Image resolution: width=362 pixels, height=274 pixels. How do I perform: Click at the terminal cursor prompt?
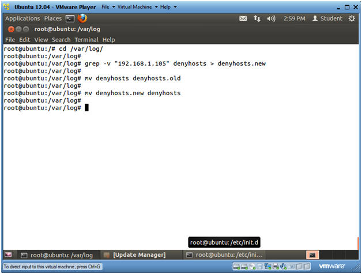coord(86,108)
